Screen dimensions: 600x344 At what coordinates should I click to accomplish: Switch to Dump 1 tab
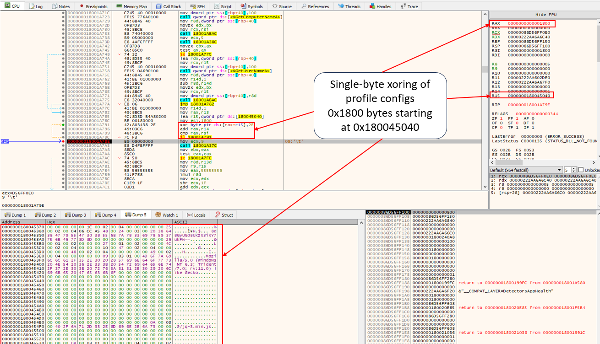tap(15, 215)
